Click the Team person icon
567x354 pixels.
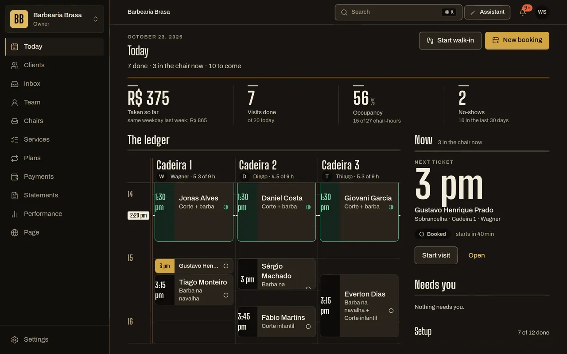[x=15, y=103]
